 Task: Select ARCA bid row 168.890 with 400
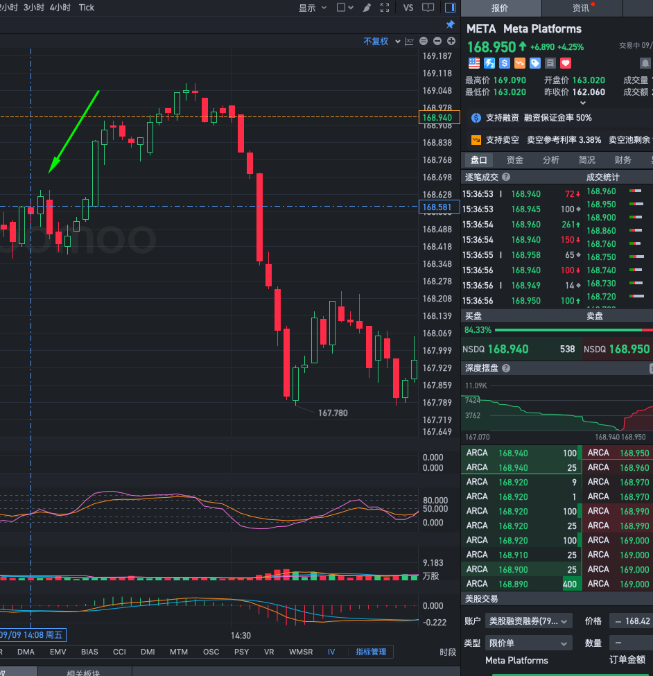click(x=521, y=584)
